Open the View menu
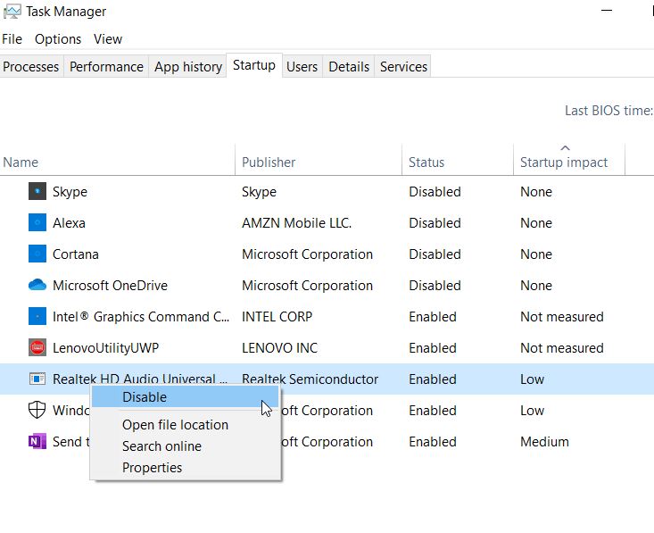 click(x=108, y=38)
